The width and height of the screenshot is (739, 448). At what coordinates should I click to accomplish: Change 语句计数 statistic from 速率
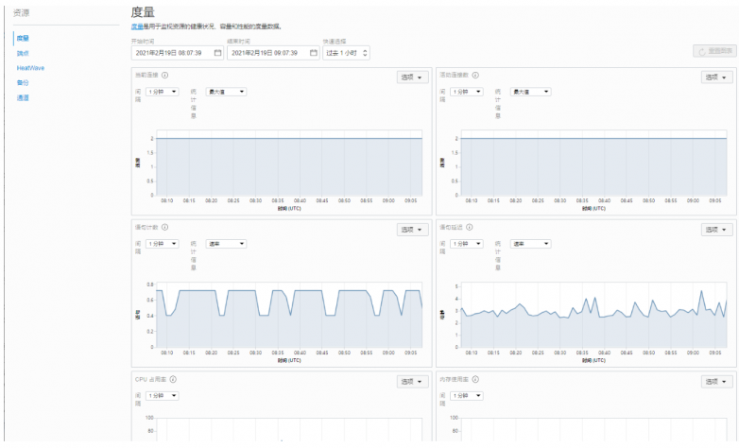pos(226,244)
